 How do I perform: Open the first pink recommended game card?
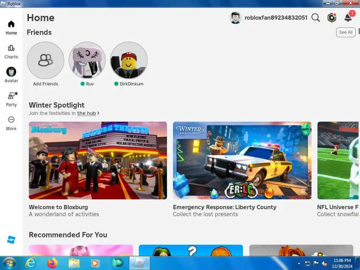[x=81, y=250]
